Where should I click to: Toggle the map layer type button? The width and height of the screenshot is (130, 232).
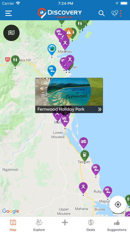pyautogui.click(x=11, y=33)
